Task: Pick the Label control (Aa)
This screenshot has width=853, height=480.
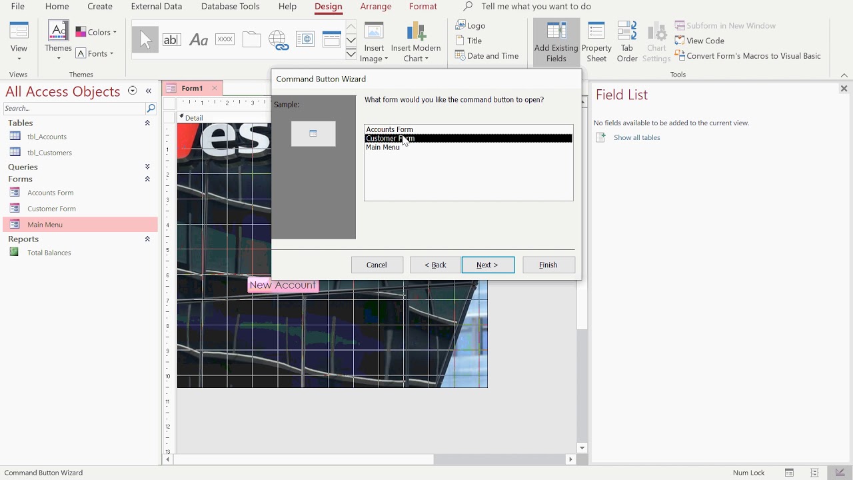Action: 199,39
